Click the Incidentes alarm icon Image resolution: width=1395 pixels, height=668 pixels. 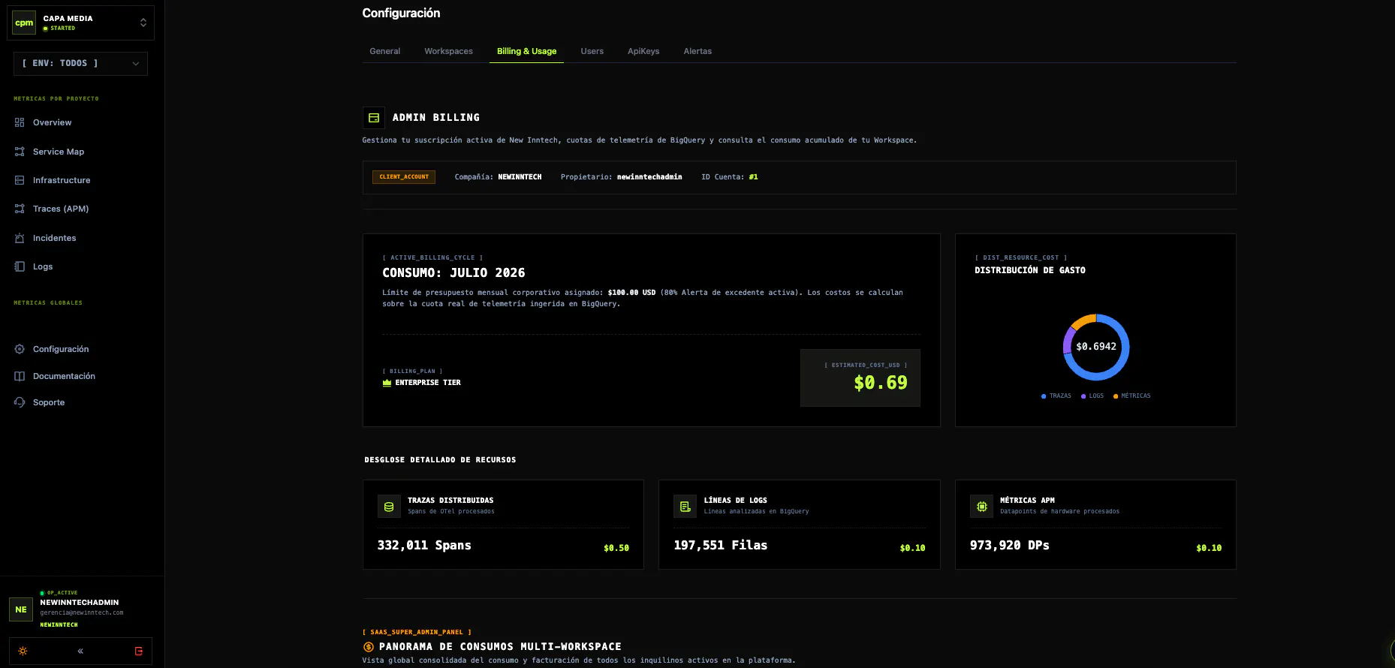(x=20, y=238)
